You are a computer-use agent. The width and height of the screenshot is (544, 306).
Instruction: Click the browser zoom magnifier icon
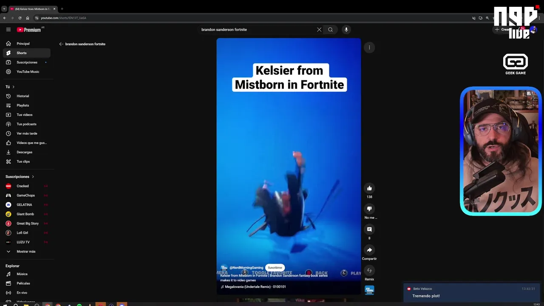pyautogui.click(x=487, y=18)
